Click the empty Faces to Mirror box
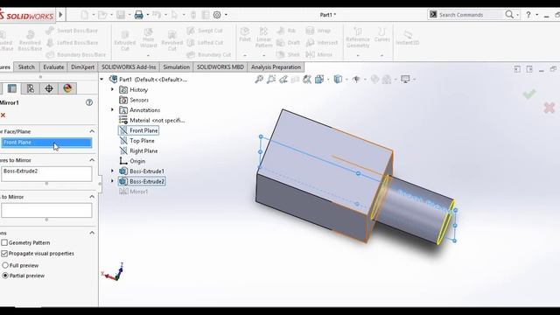Screen dimensions: 560x315 point(46,210)
